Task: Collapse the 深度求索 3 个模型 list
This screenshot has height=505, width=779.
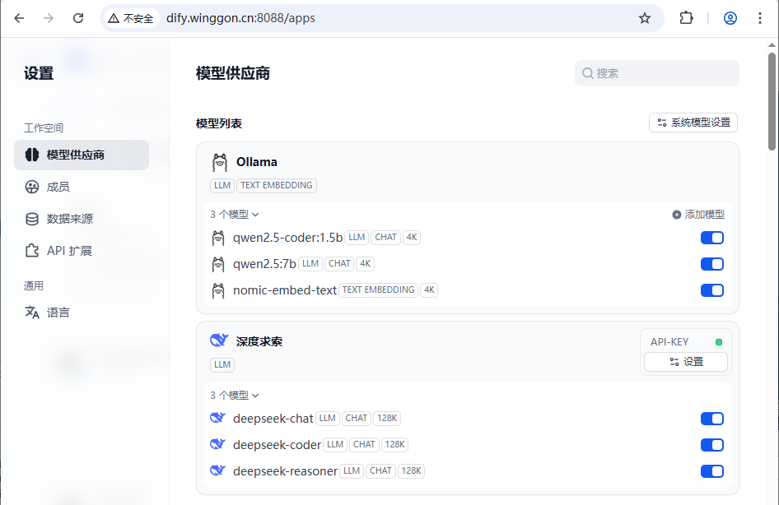Action: click(x=235, y=396)
